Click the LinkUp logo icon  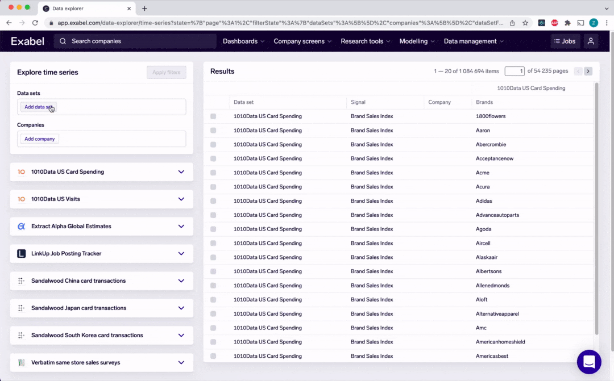pos(22,253)
